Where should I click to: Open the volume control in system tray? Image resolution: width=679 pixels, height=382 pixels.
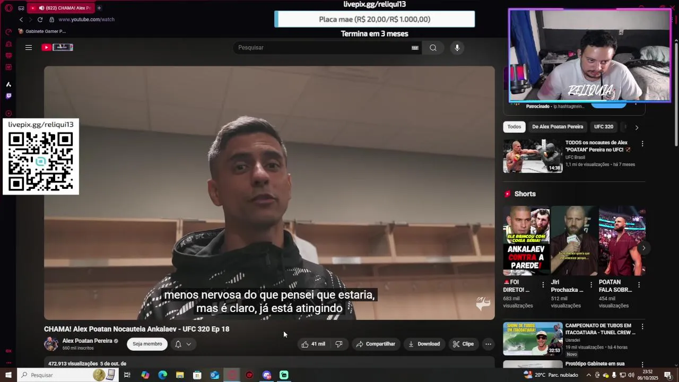[631, 375]
